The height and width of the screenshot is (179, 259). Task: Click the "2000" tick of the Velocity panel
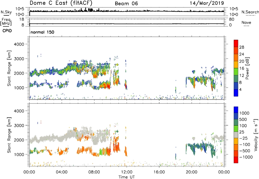(19, 140)
